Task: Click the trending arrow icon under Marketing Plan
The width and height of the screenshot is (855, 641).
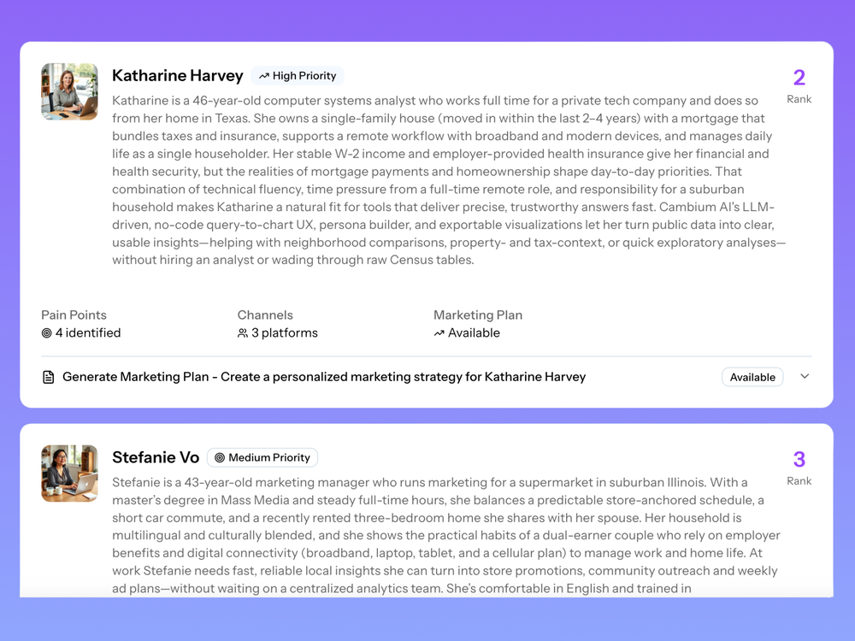Action: point(439,333)
